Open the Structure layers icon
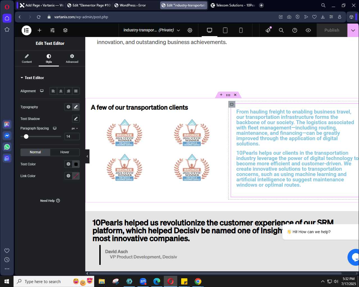359x287 pixels. click(x=65, y=30)
